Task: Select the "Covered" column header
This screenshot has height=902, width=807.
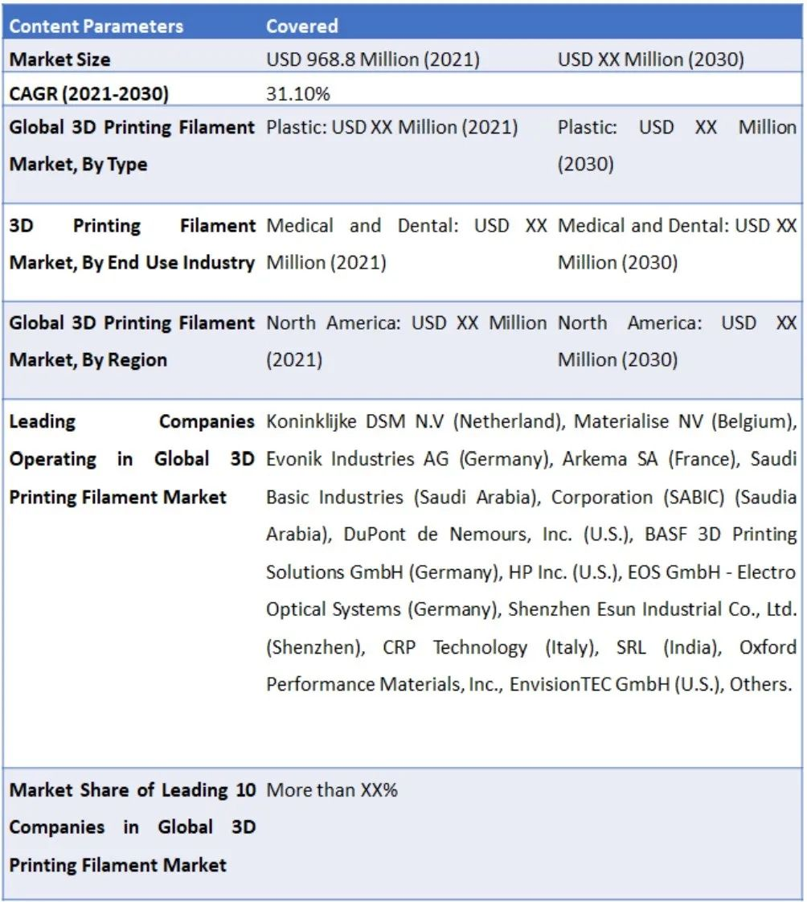Action: click(x=302, y=26)
